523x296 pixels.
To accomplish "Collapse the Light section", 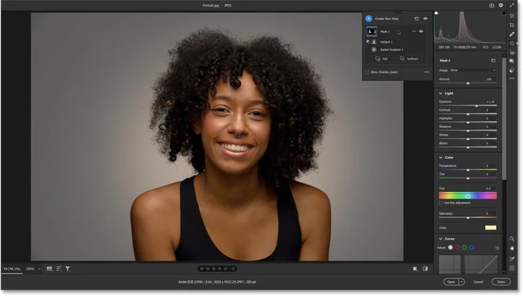I will coord(441,93).
